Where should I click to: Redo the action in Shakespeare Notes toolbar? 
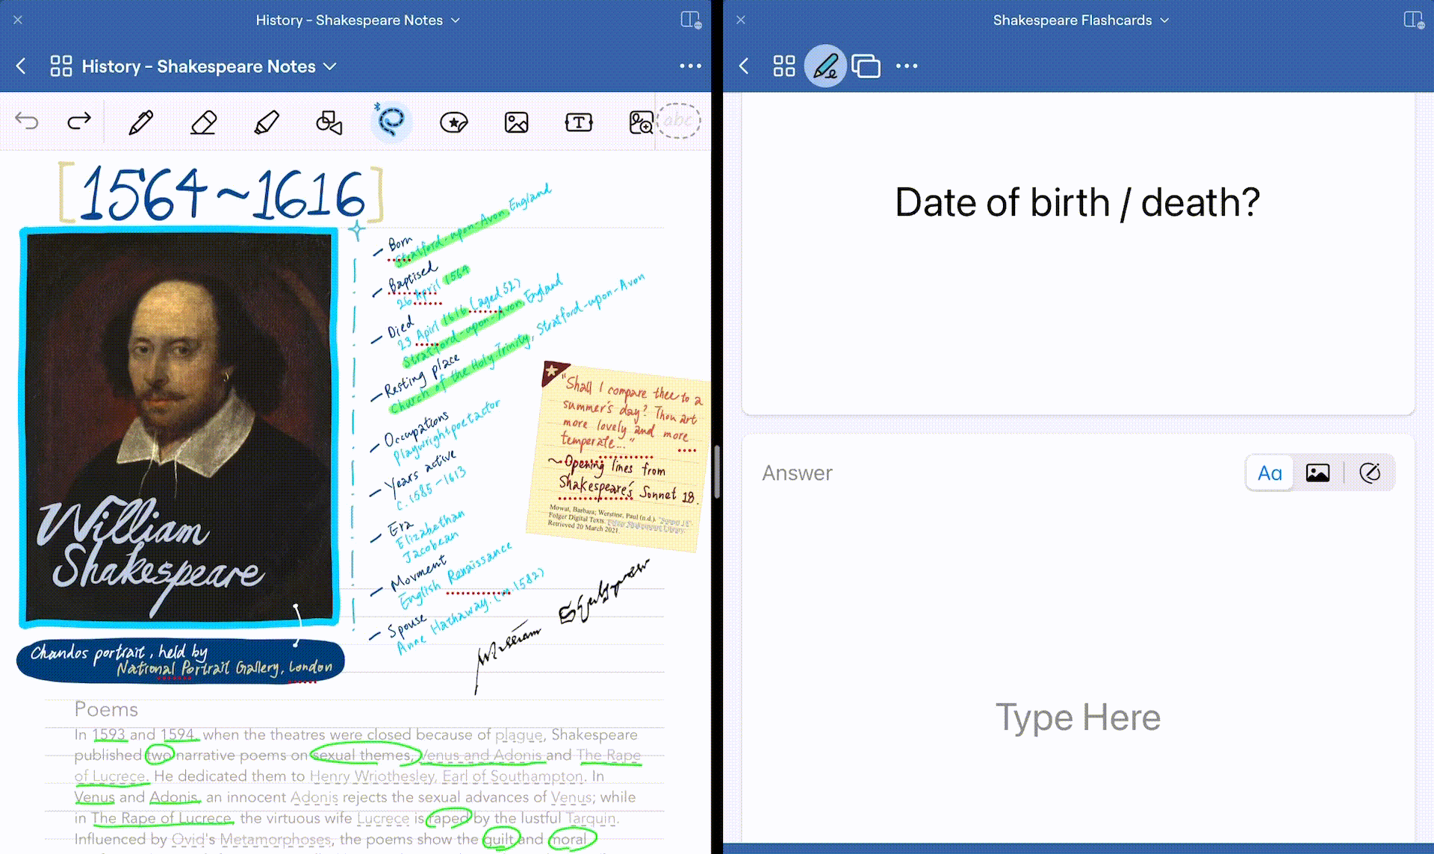[x=79, y=121]
